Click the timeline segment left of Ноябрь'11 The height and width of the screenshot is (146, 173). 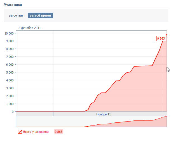point(34,114)
